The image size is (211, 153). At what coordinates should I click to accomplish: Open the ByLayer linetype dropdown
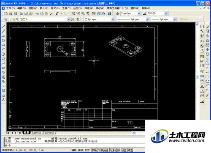coord(147,19)
